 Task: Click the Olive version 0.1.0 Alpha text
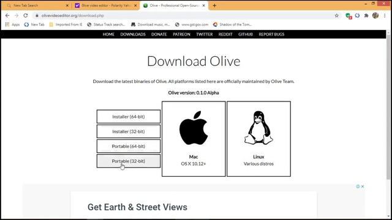pos(194,93)
